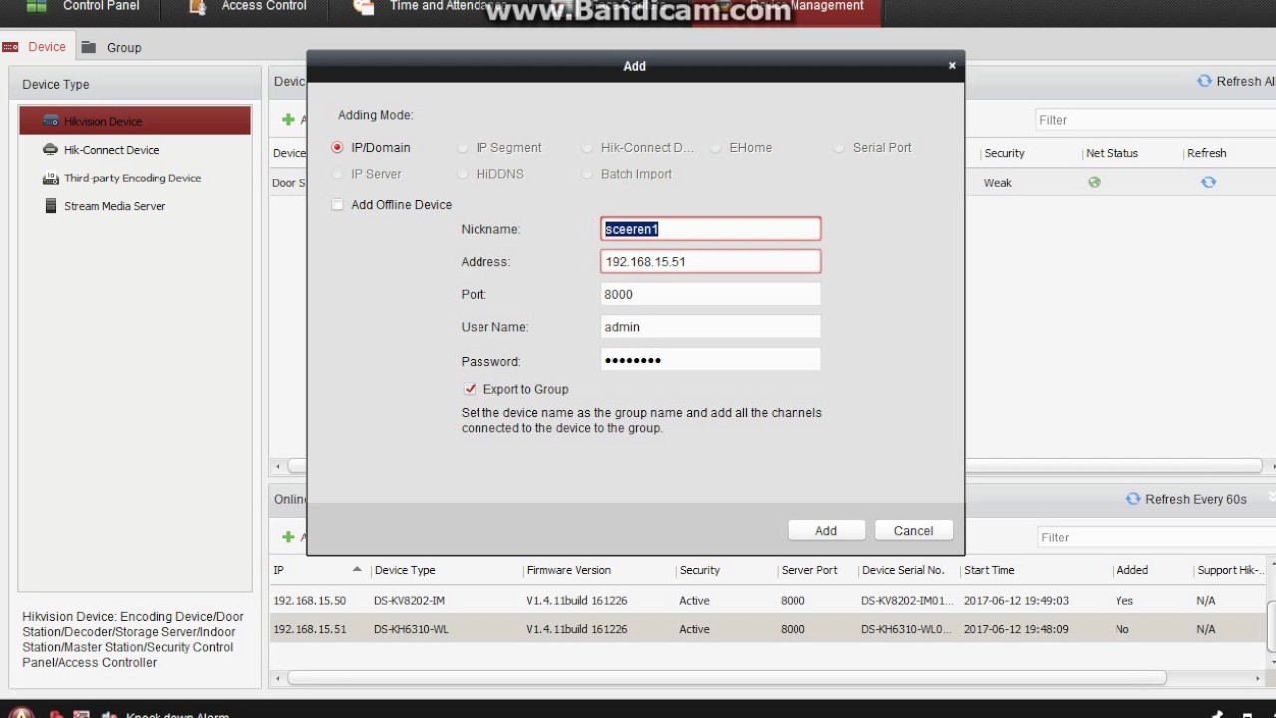Click the green plus icon in online devices
Image resolution: width=1276 pixels, height=718 pixels.
[x=288, y=537]
